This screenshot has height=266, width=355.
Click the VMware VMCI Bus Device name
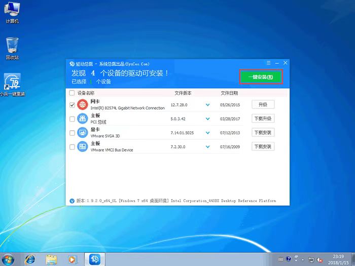tap(112, 150)
